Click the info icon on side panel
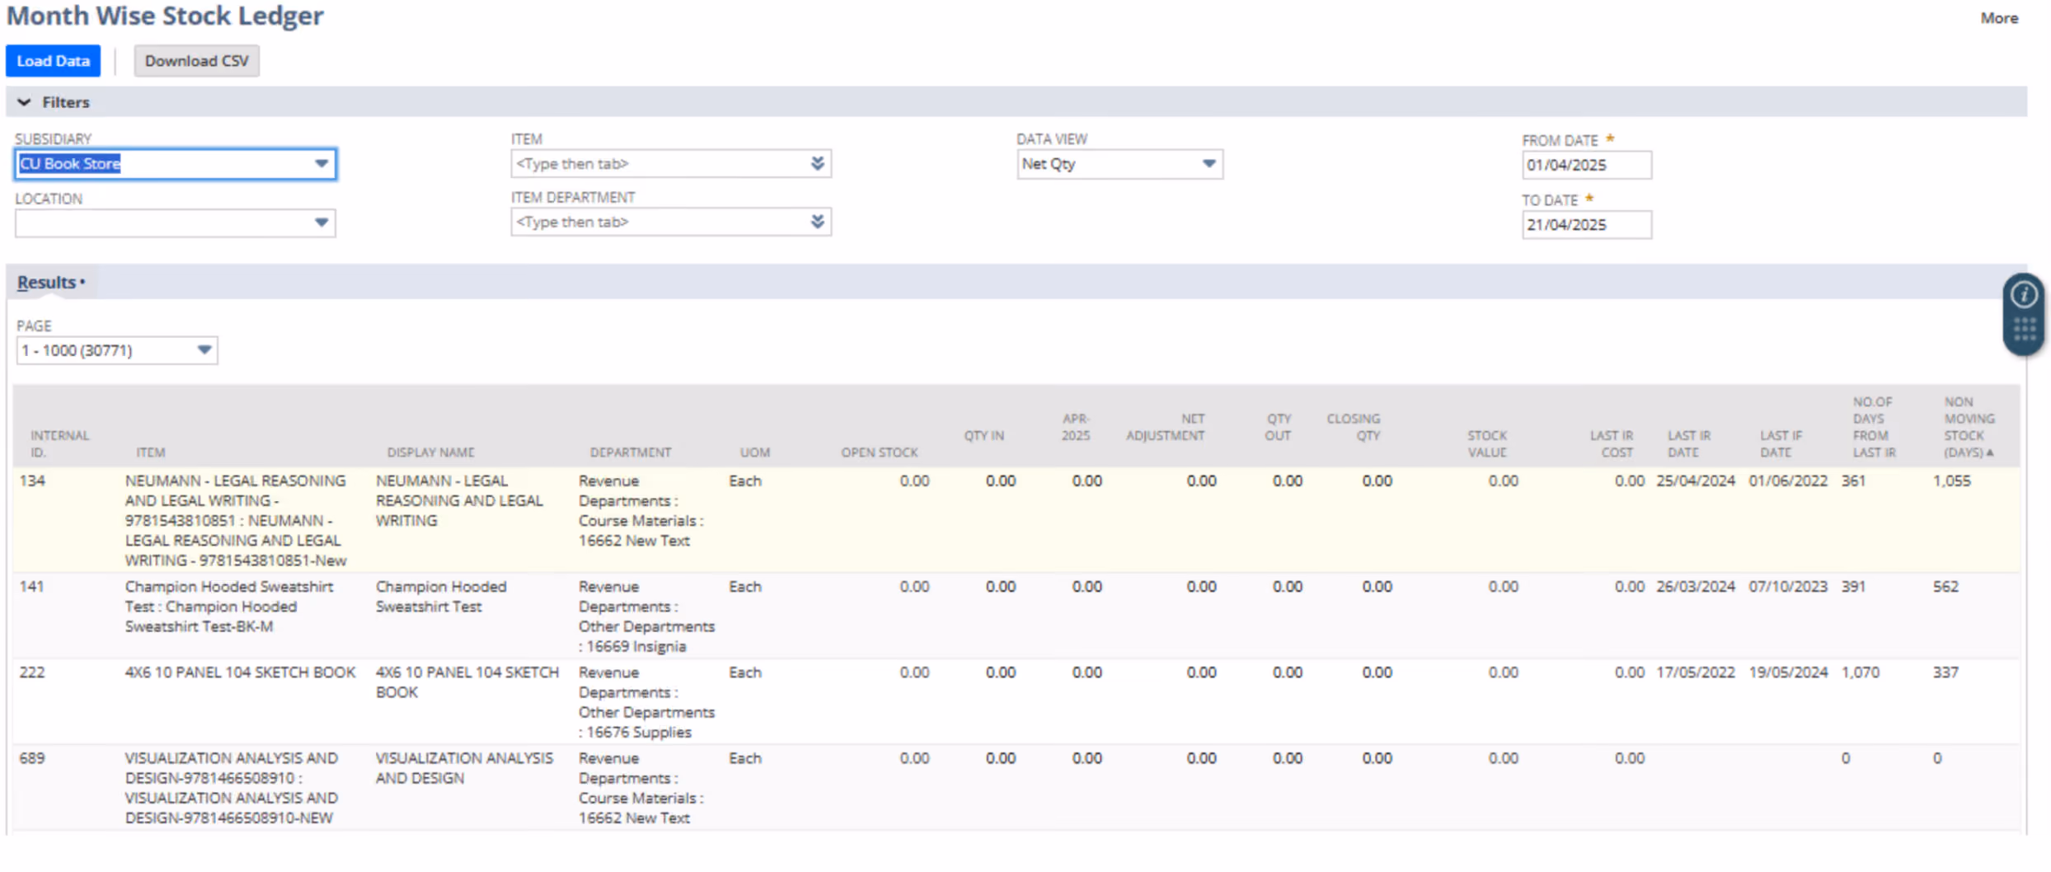This screenshot has height=872, width=2051. coord(2024,294)
